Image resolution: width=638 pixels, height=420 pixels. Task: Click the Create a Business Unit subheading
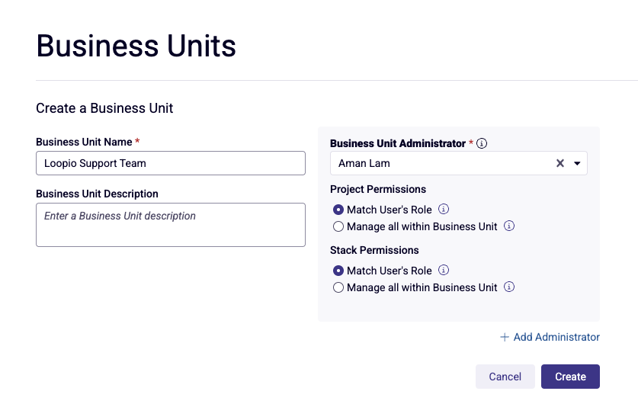click(x=104, y=108)
